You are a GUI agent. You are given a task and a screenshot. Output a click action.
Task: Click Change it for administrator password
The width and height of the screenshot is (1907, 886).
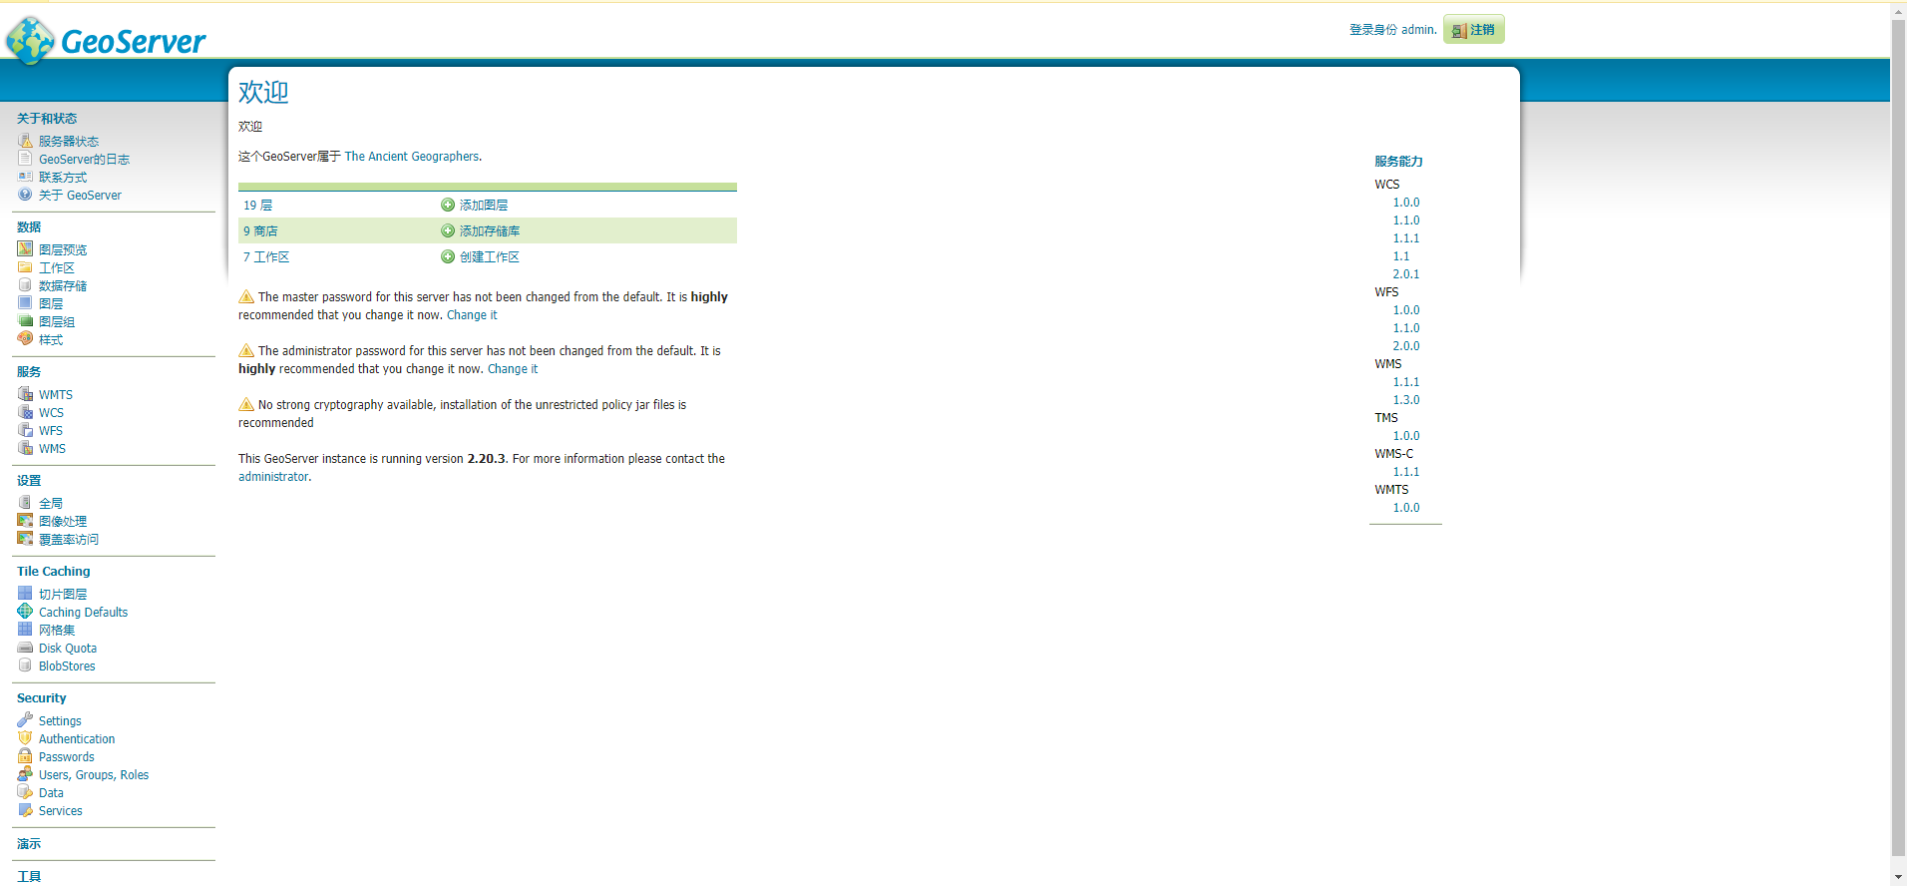pos(513,369)
